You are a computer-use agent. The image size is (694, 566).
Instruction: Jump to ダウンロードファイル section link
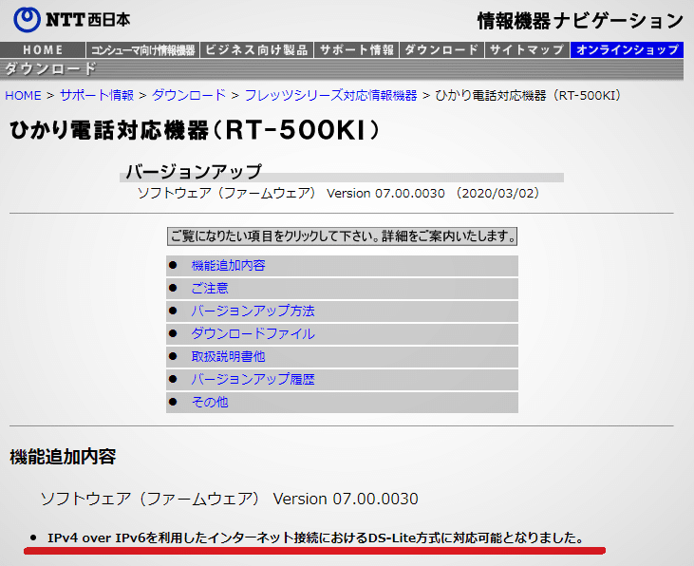[x=253, y=334]
